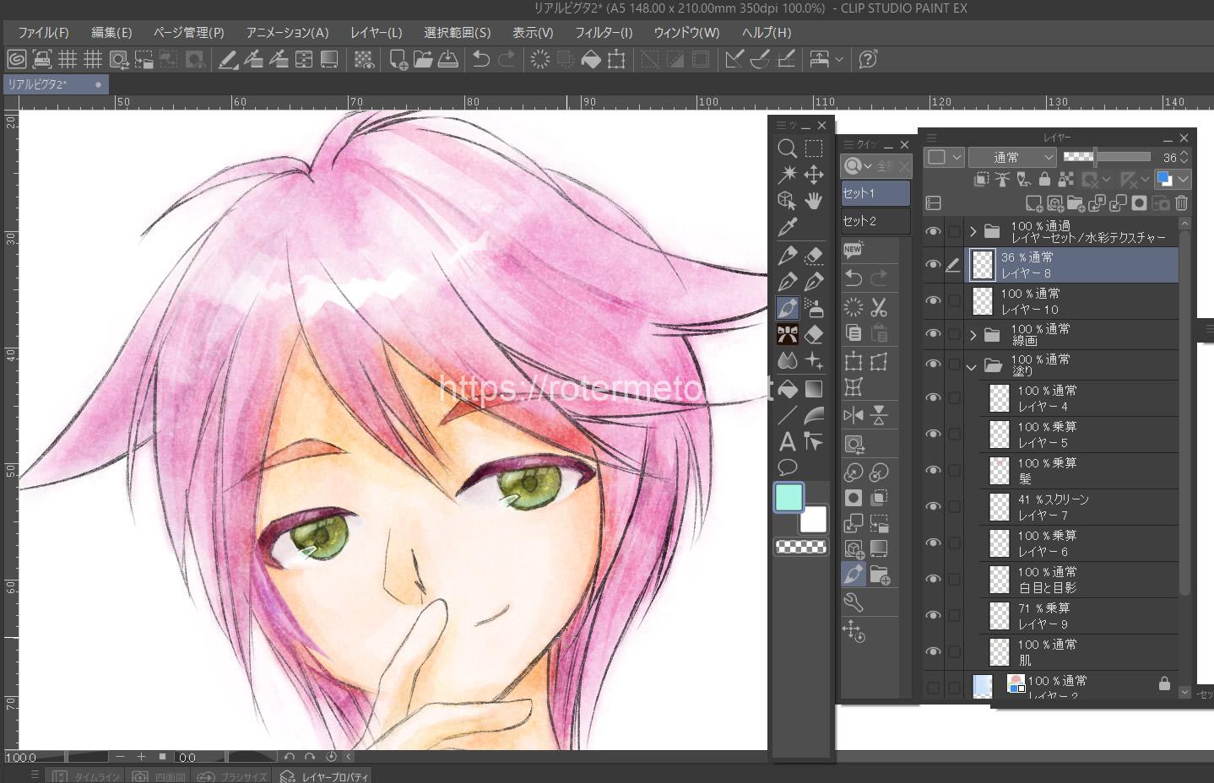Toggle visibility of the 髪 layer

[933, 471]
